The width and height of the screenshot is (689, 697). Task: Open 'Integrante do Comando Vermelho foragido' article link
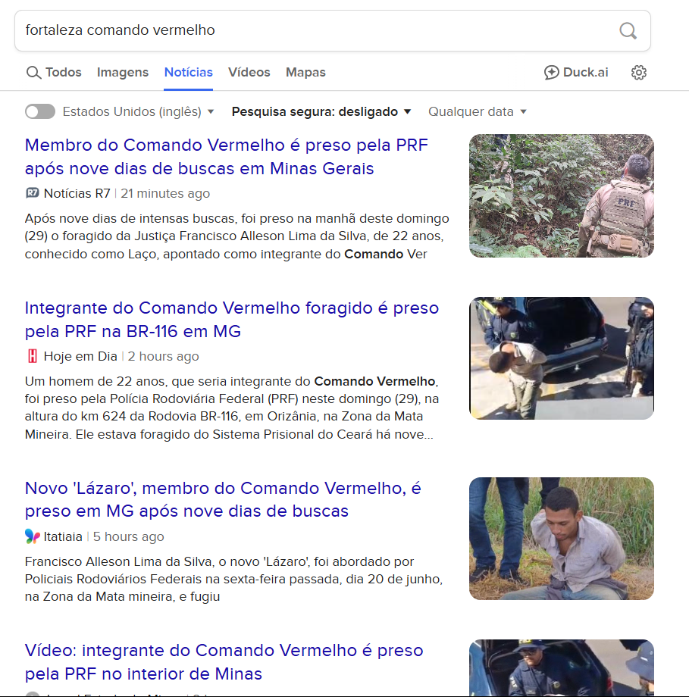232,320
